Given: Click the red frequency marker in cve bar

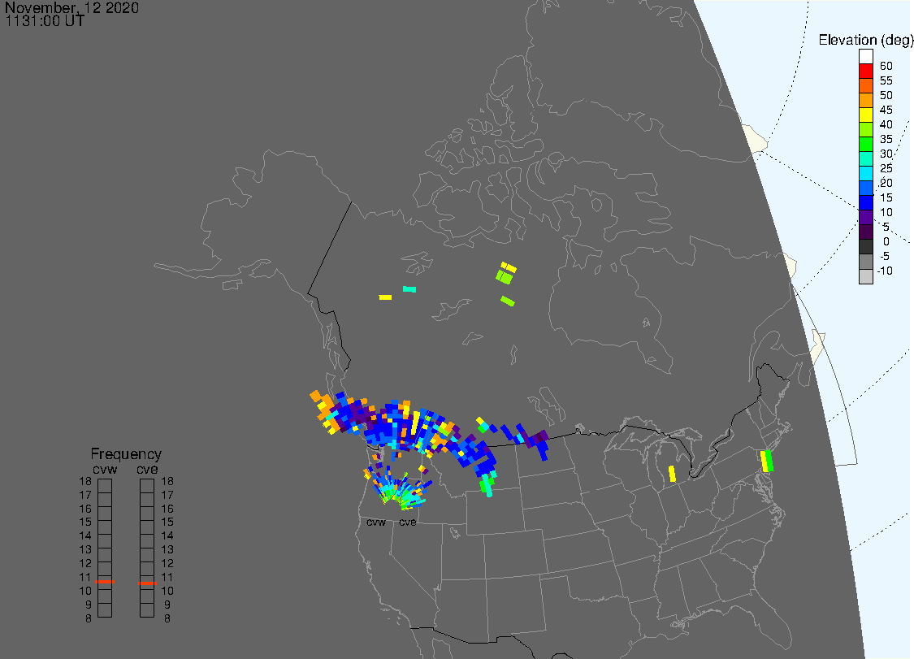Looking at the screenshot, I should [148, 583].
